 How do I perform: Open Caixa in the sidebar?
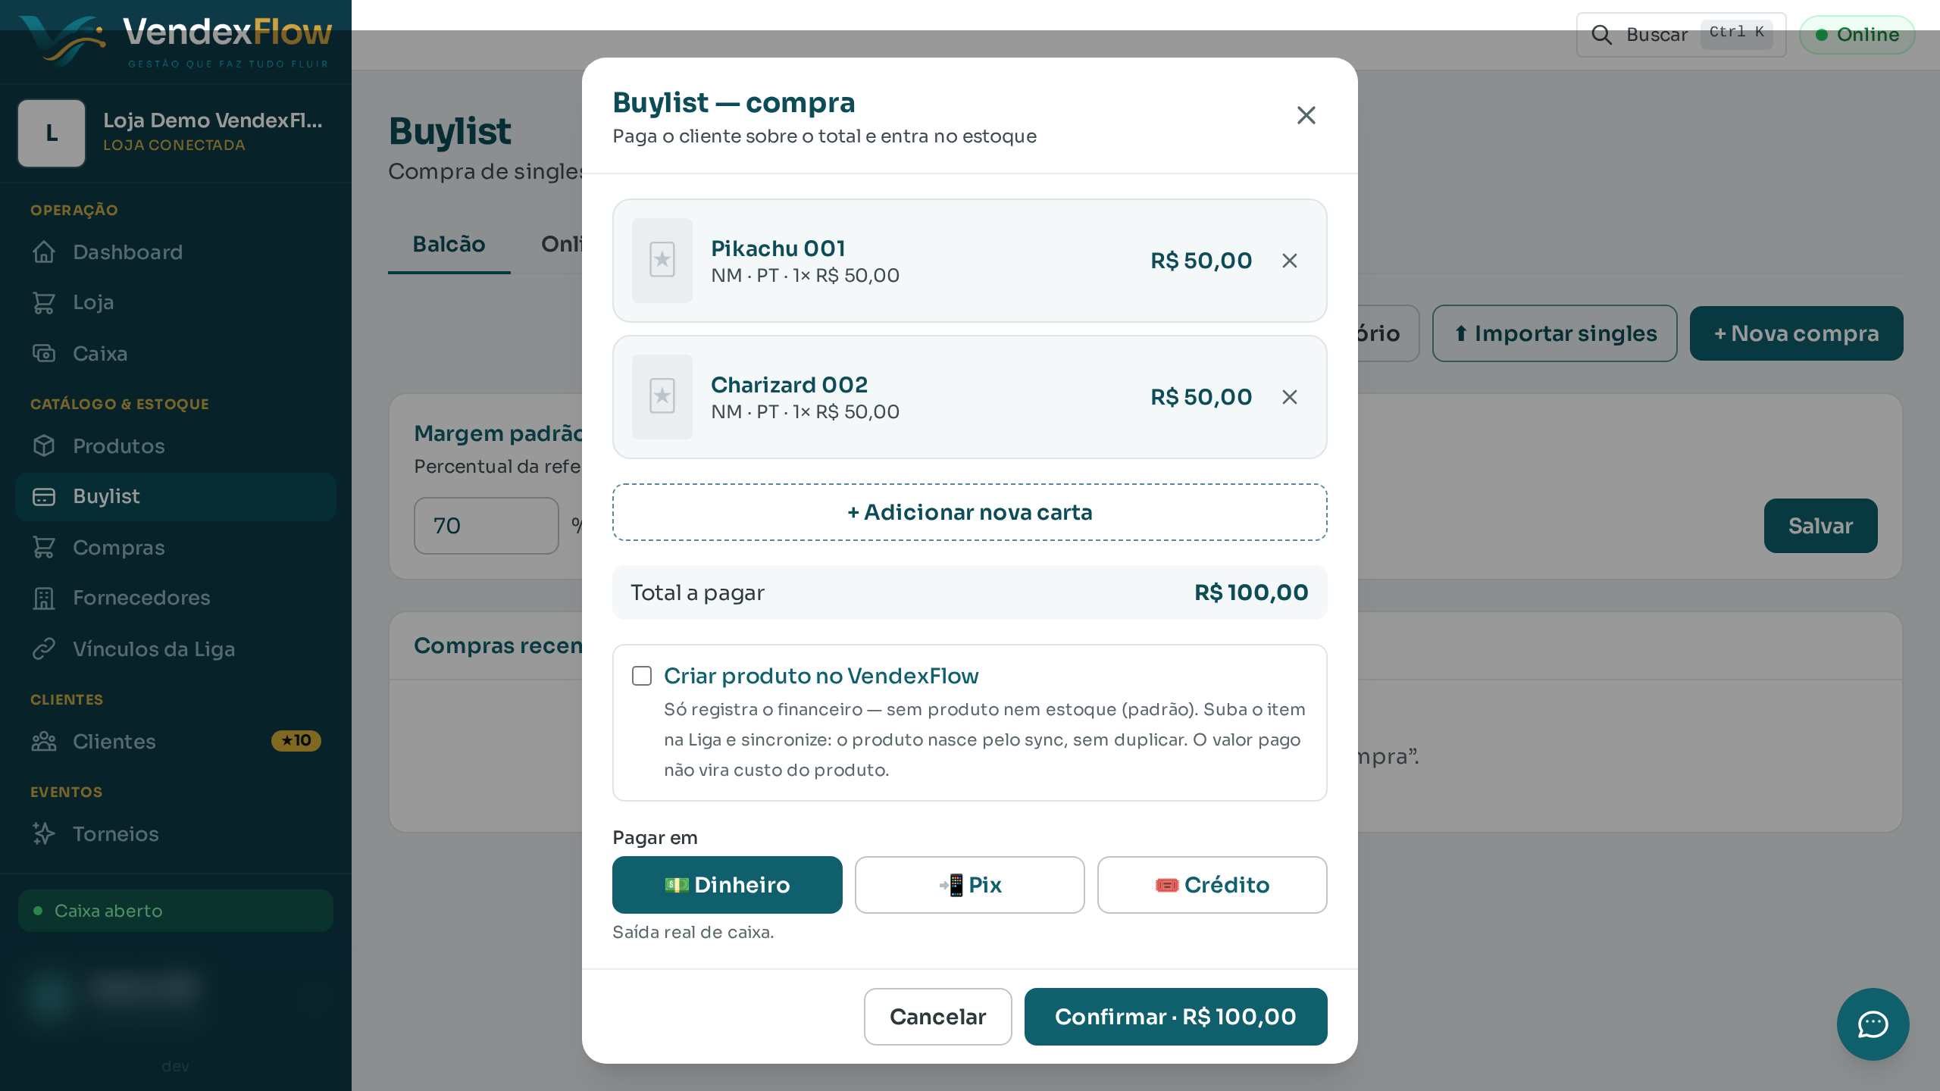click(176, 354)
